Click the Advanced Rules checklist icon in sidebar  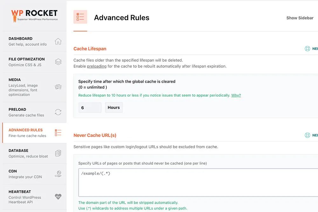click(58, 133)
